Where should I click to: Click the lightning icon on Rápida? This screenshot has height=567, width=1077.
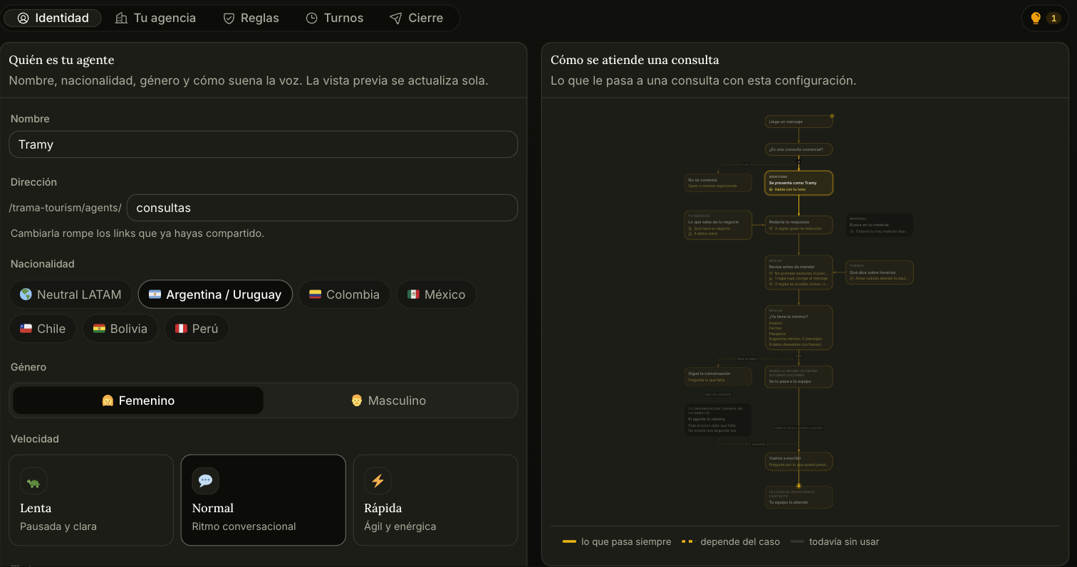(x=378, y=481)
